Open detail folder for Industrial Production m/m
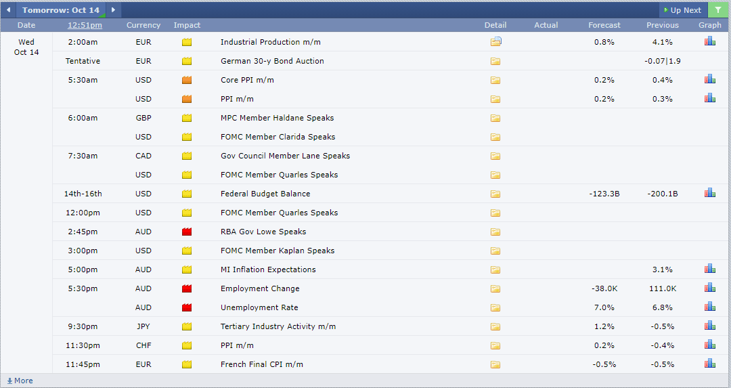Viewport: 731px width, 388px height. pyautogui.click(x=495, y=42)
